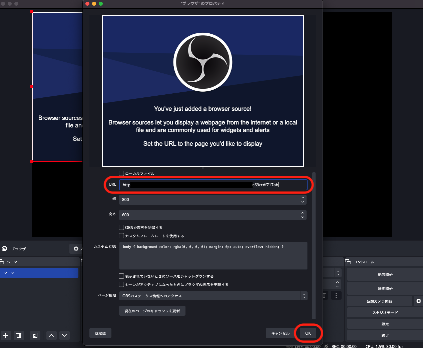This screenshot has height=348, width=423.
Task: Add a new scene with the plus icon
Action: pyautogui.click(x=6, y=335)
